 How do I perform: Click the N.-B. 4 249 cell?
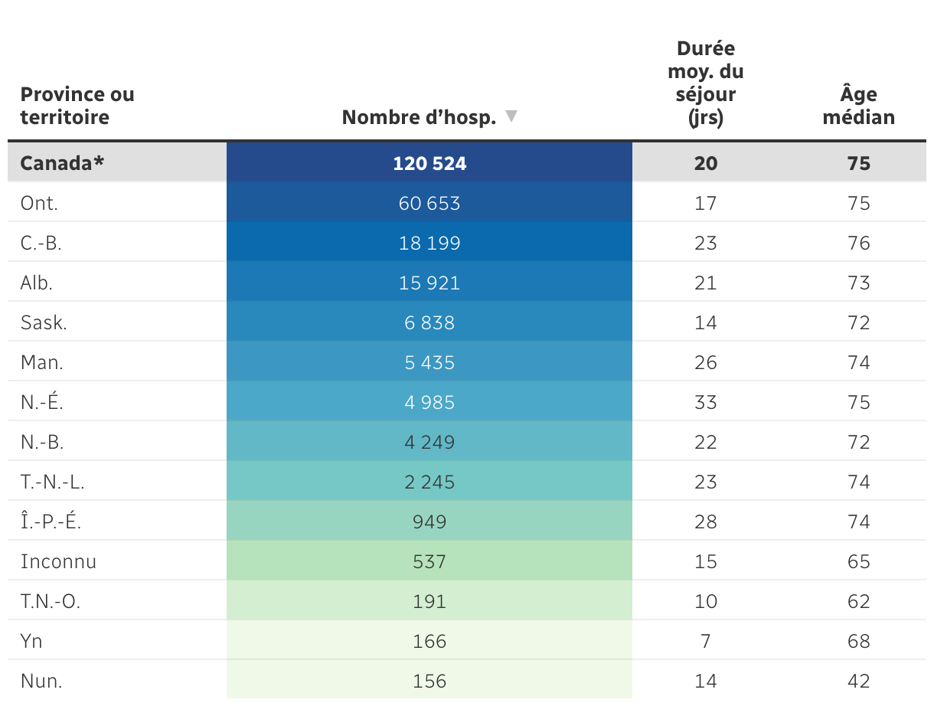(429, 442)
